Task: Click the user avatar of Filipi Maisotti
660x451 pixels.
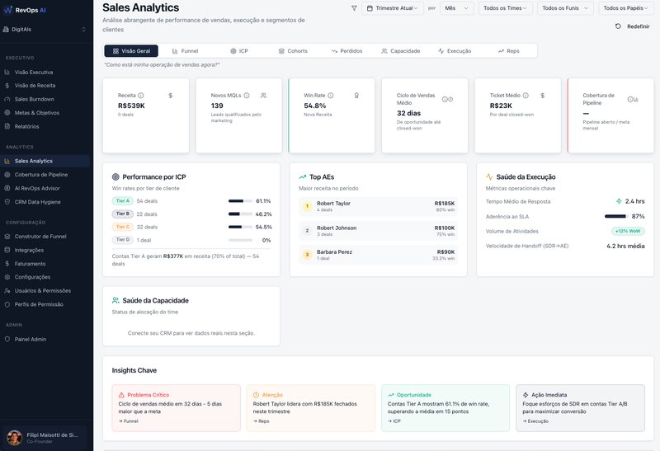Action: pyautogui.click(x=14, y=438)
